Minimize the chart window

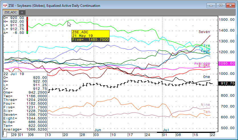[211, 5]
